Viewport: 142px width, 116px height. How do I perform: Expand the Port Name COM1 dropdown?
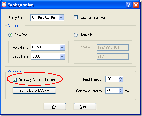click(x=62, y=47)
